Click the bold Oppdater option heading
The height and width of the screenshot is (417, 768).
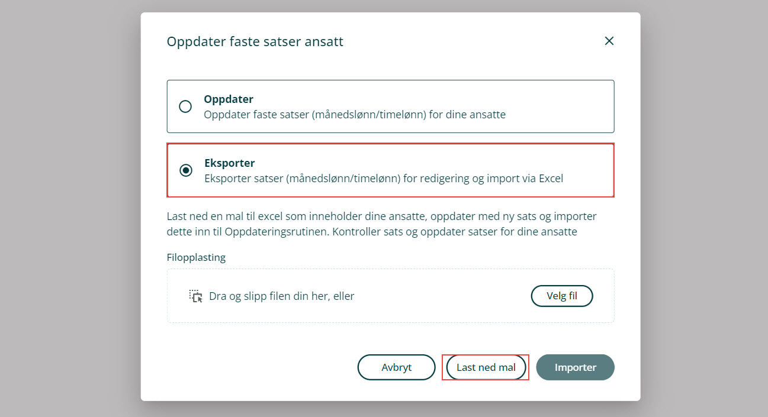(229, 99)
